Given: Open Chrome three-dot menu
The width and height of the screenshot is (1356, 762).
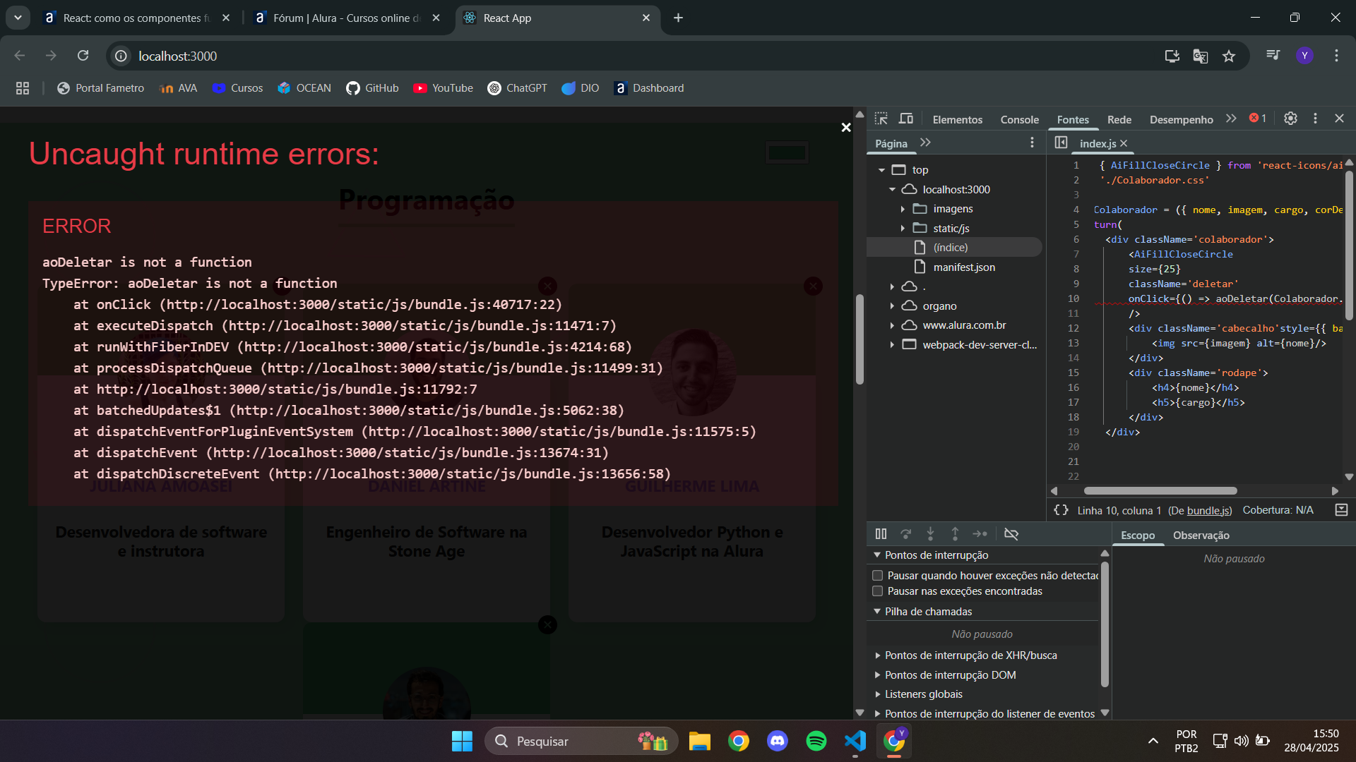Looking at the screenshot, I should point(1336,56).
